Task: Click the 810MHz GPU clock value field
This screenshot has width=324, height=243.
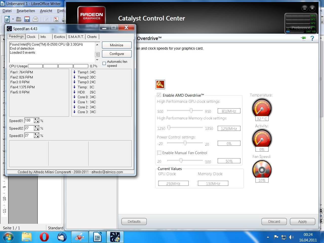Action: coord(229,111)
